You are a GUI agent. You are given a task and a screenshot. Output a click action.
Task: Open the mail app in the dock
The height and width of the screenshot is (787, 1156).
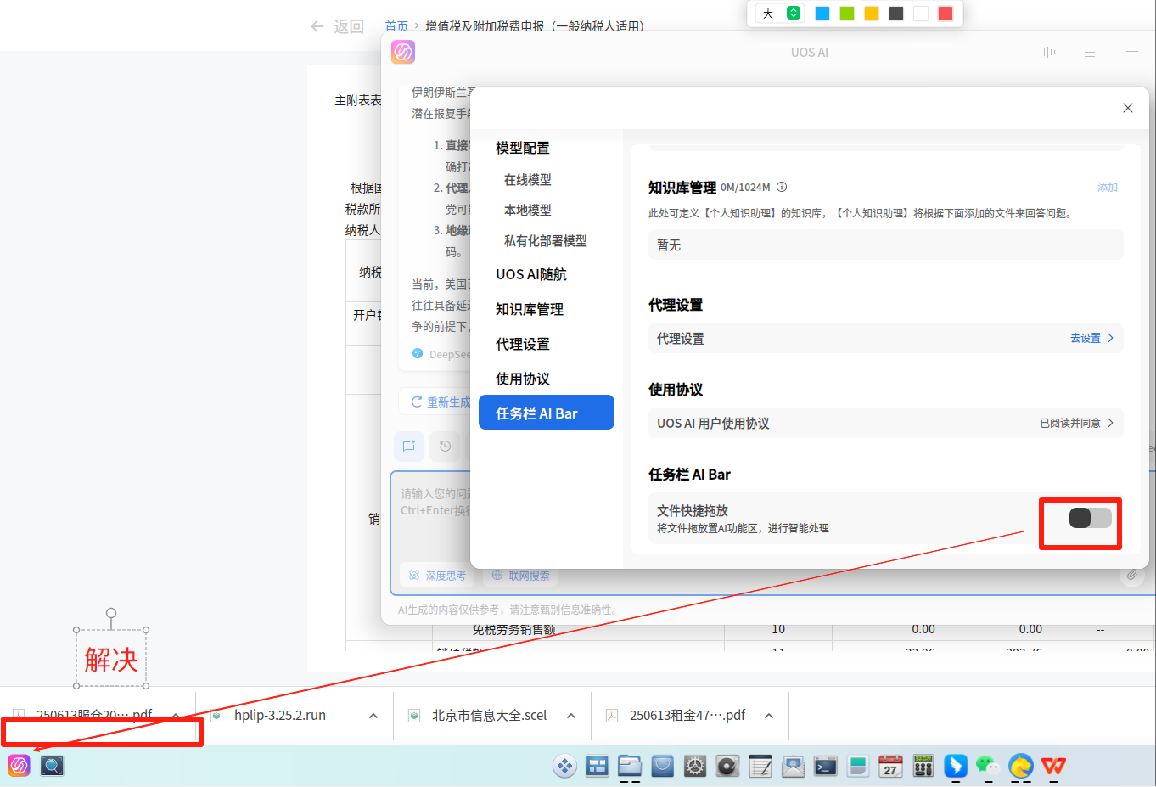793,766
